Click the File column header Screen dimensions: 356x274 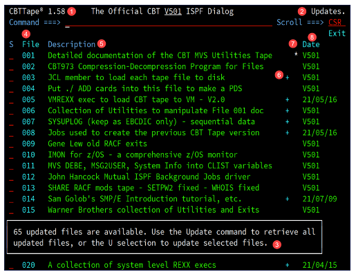point(30,44)
